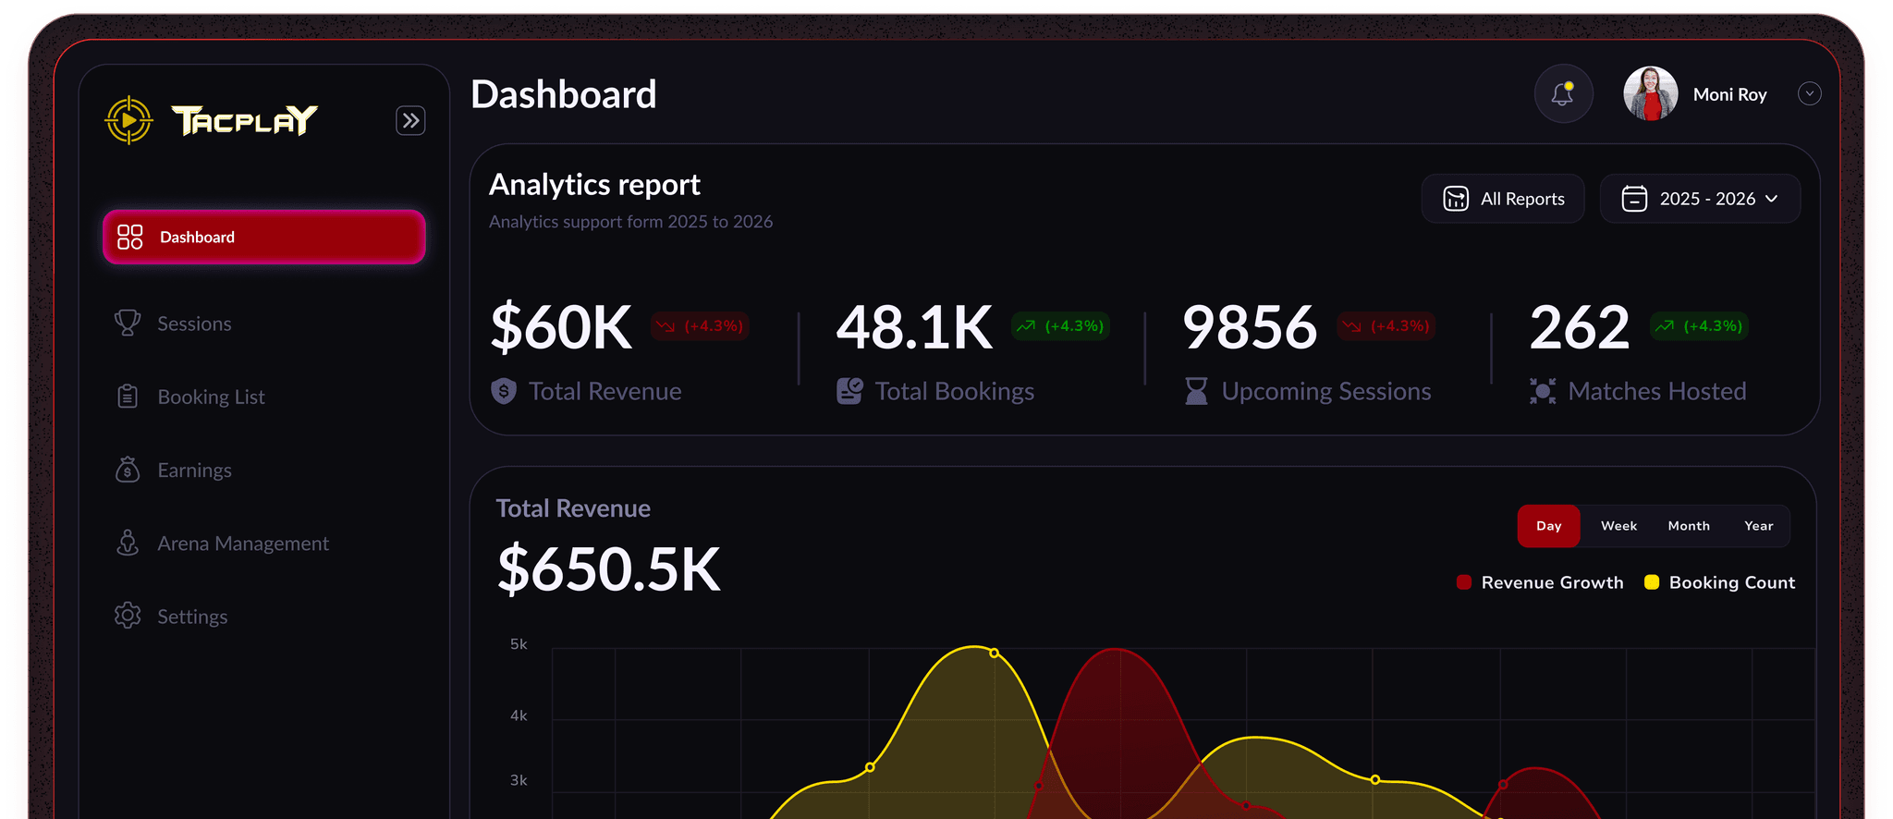Screen dimensions: 1893x819
Task: Click the green uptrend badge beside 48.1K
Action: (1060, 326)
